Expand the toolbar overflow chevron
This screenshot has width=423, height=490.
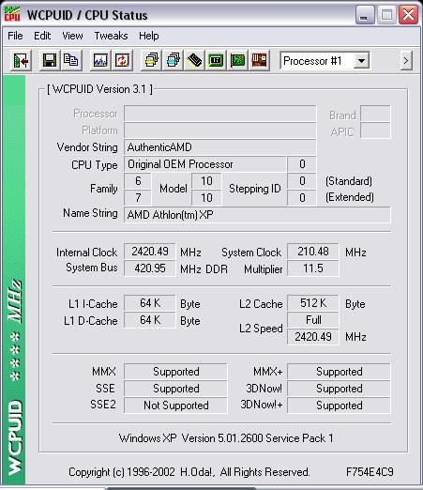[x=406, y=61]
